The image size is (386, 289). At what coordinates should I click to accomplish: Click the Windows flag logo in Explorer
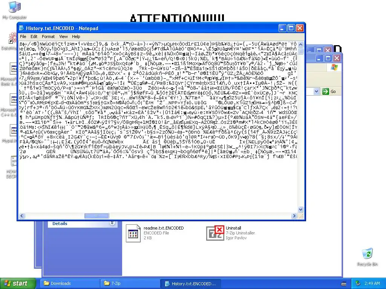334,67
